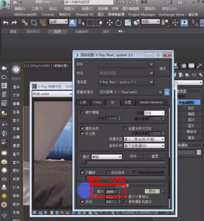204x221 pixels.
Task: Activate the Select and Scale tool
Action: click(x=128, y=23)
